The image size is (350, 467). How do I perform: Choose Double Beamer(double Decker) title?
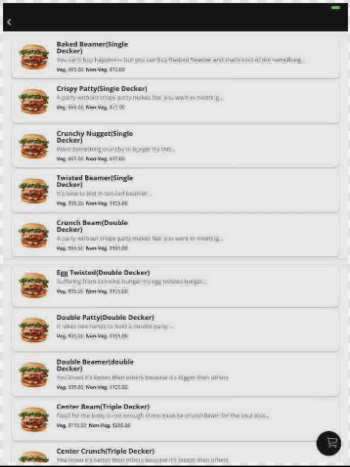coord(95,365)
